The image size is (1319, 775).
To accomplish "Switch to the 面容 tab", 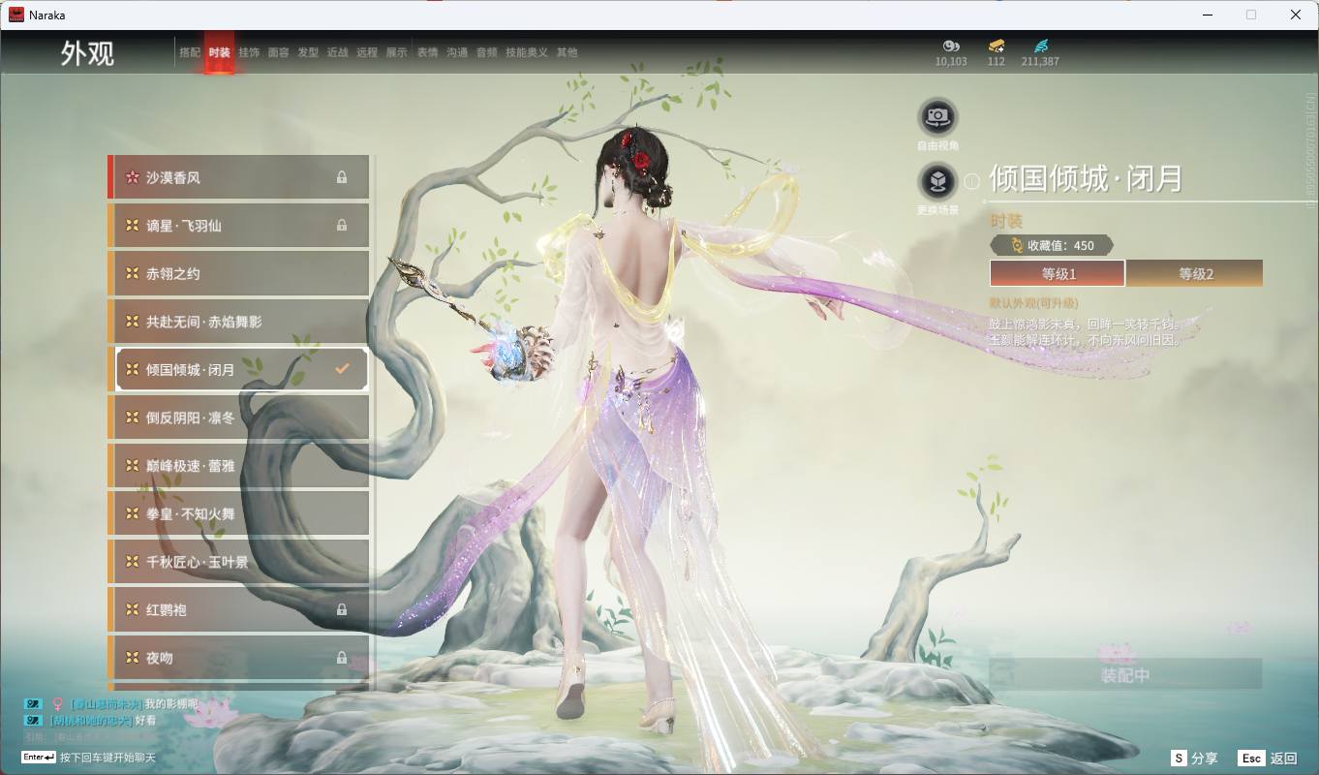I will 278,52.
